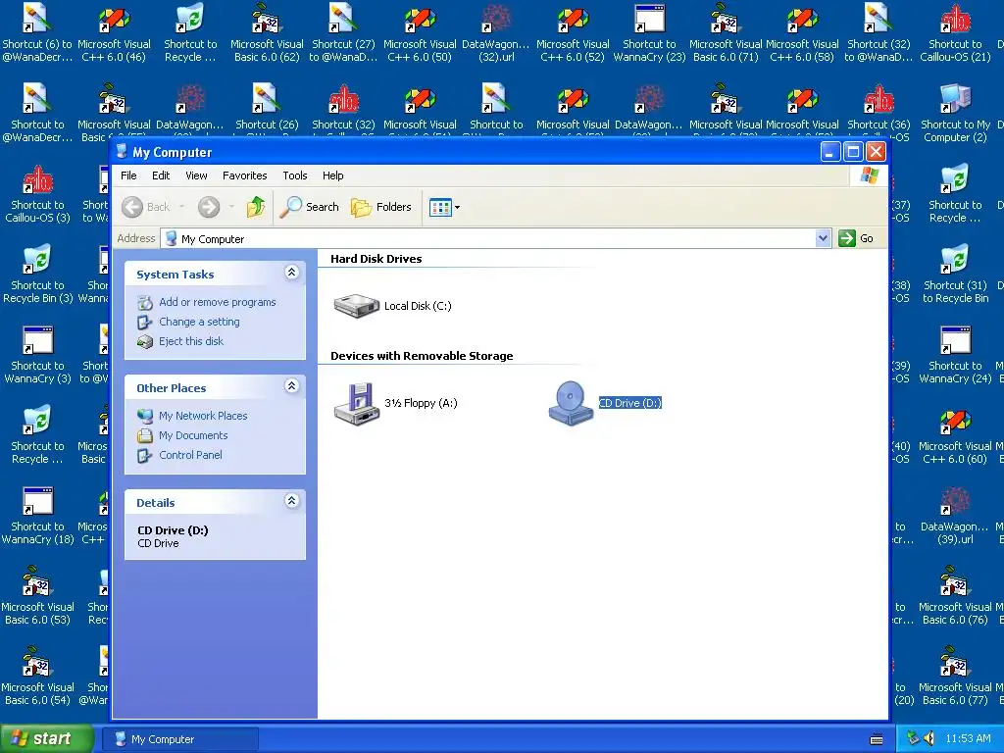Image resolution: width=1004 pixels, height=753 pixels.
Task: Select Microsoft Visual Basic 6.0 (71) desktop icon
Action: click(x=726, y=33)
